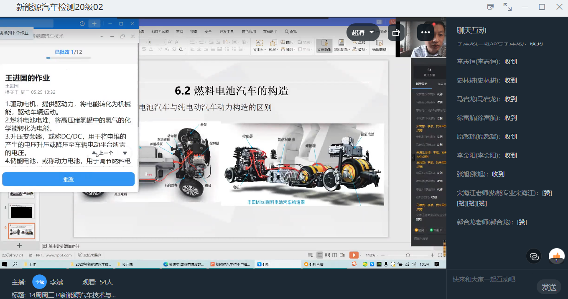Click the blue 批改 grading button
Viewport: 568px width, 299px height.
coord(68,179)
